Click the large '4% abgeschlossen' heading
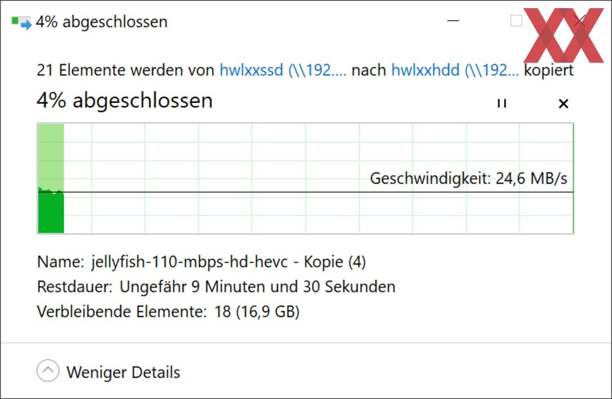This screenshot has height=399, width=612. click(x=124, y=100)
